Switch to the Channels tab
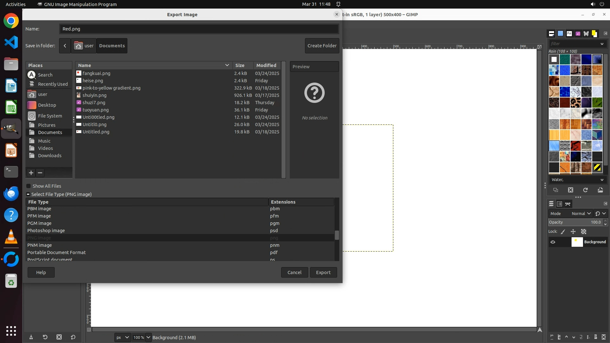This screenshot has height=343, width=610. coord(559,204)
